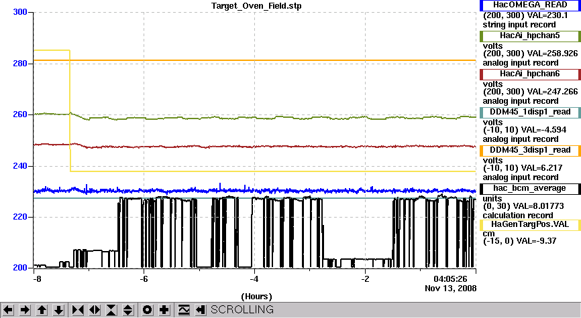Select the HacAi_hpchan6 legend entry
Viewport: 581px width, 318px height.
(x=530, y=74)
